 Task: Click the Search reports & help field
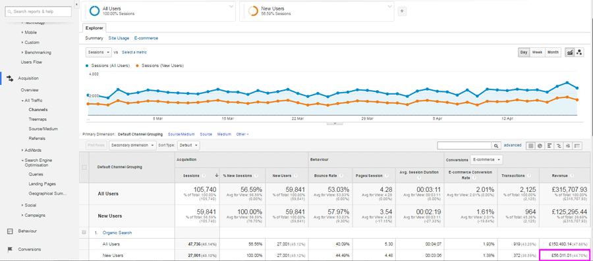[38, 12]
